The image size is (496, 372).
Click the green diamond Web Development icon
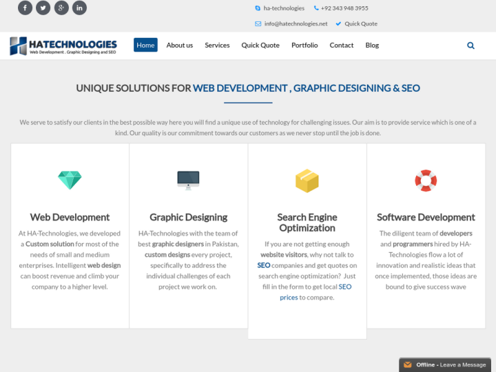pyautogui.click(x=70, y=180)
